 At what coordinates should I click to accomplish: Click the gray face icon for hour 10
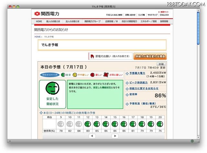pos(70,124)
